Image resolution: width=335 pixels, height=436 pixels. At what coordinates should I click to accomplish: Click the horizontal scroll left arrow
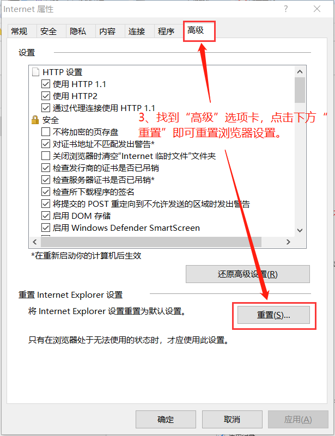[x=35, y=242]
